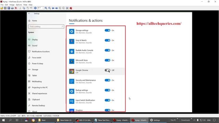
Task: Click the Settings back arrow in the image
Action: tap(29, 14)
